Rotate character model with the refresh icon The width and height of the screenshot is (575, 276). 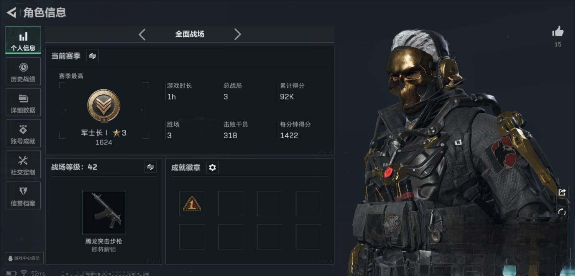coord(562,212)
